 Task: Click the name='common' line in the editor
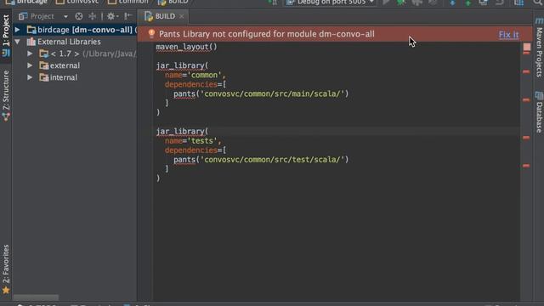point(195,75)
